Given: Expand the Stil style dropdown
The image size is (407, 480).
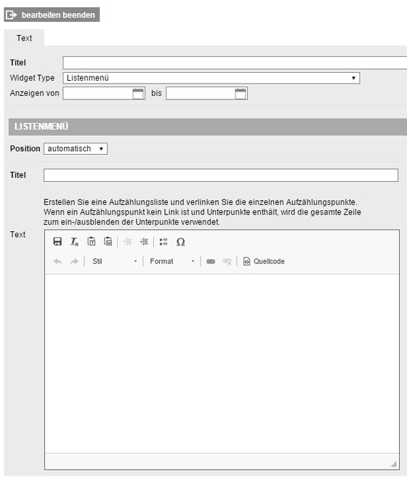Looking at the screenshot, I should 114,261.
